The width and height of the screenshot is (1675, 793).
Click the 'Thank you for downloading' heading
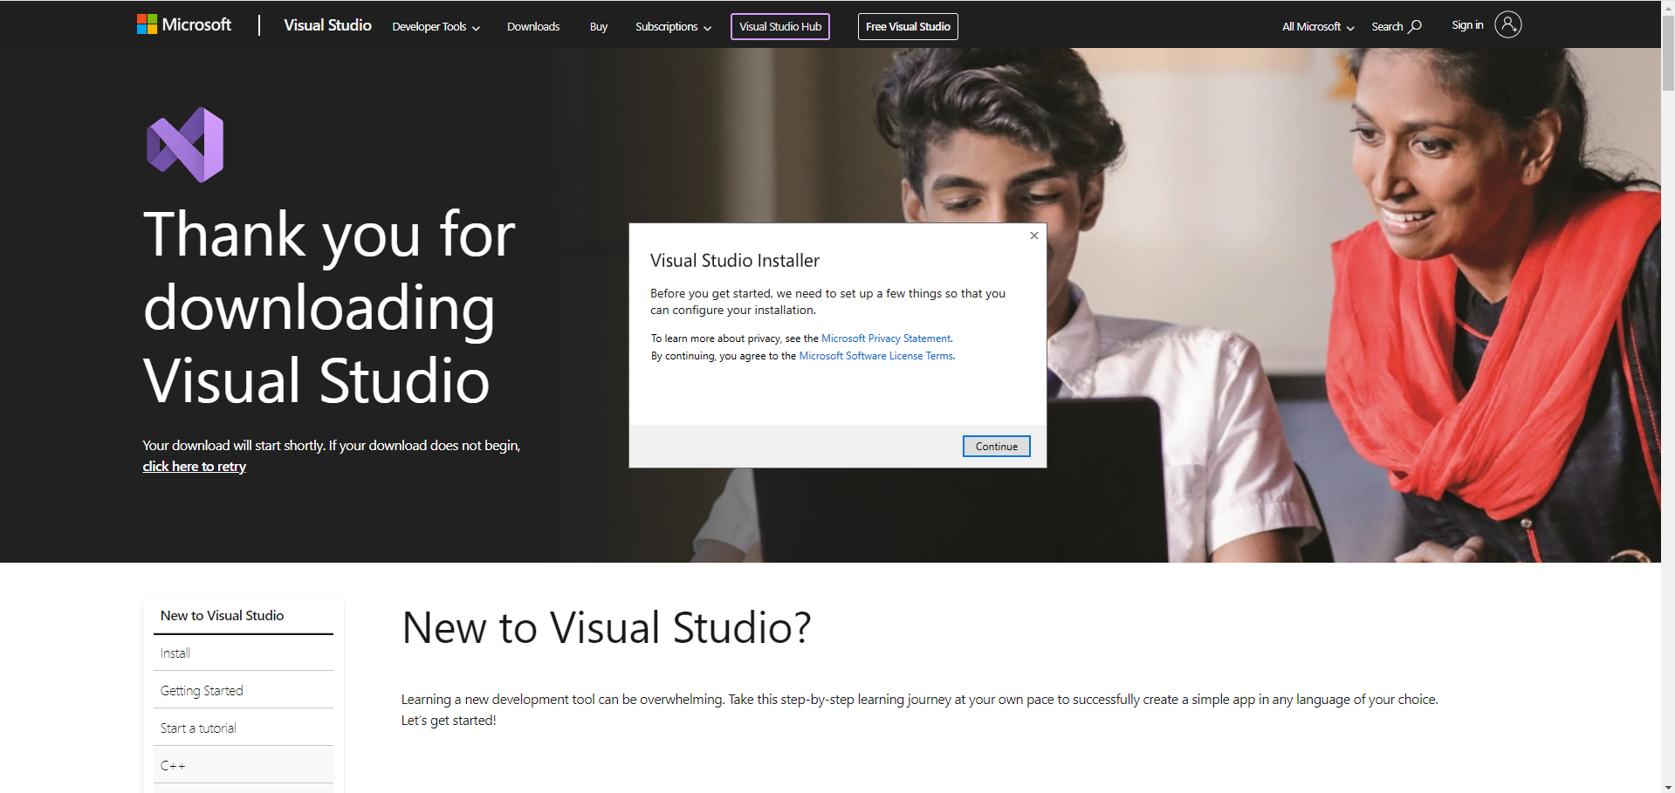(329, 307)
